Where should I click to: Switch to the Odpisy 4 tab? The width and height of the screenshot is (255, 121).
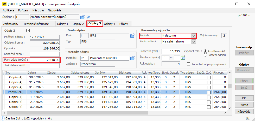pos(110,24)
